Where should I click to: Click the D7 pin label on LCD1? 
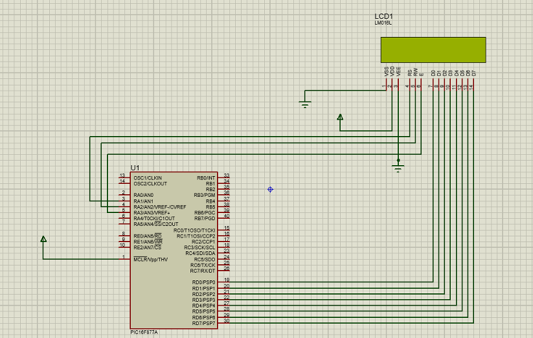[x=474, y=73]
